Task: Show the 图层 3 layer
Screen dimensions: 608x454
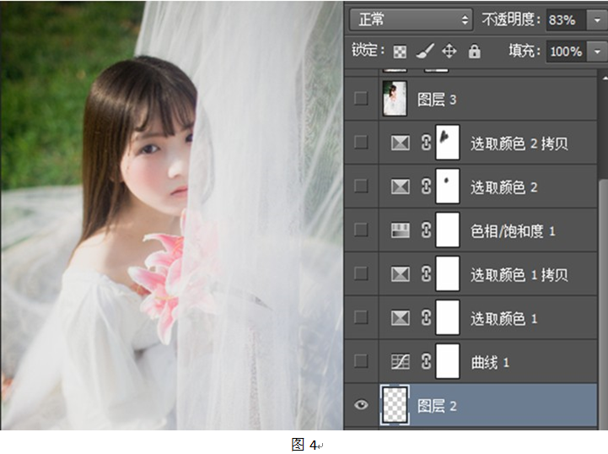Action: (x=361, y=99)
